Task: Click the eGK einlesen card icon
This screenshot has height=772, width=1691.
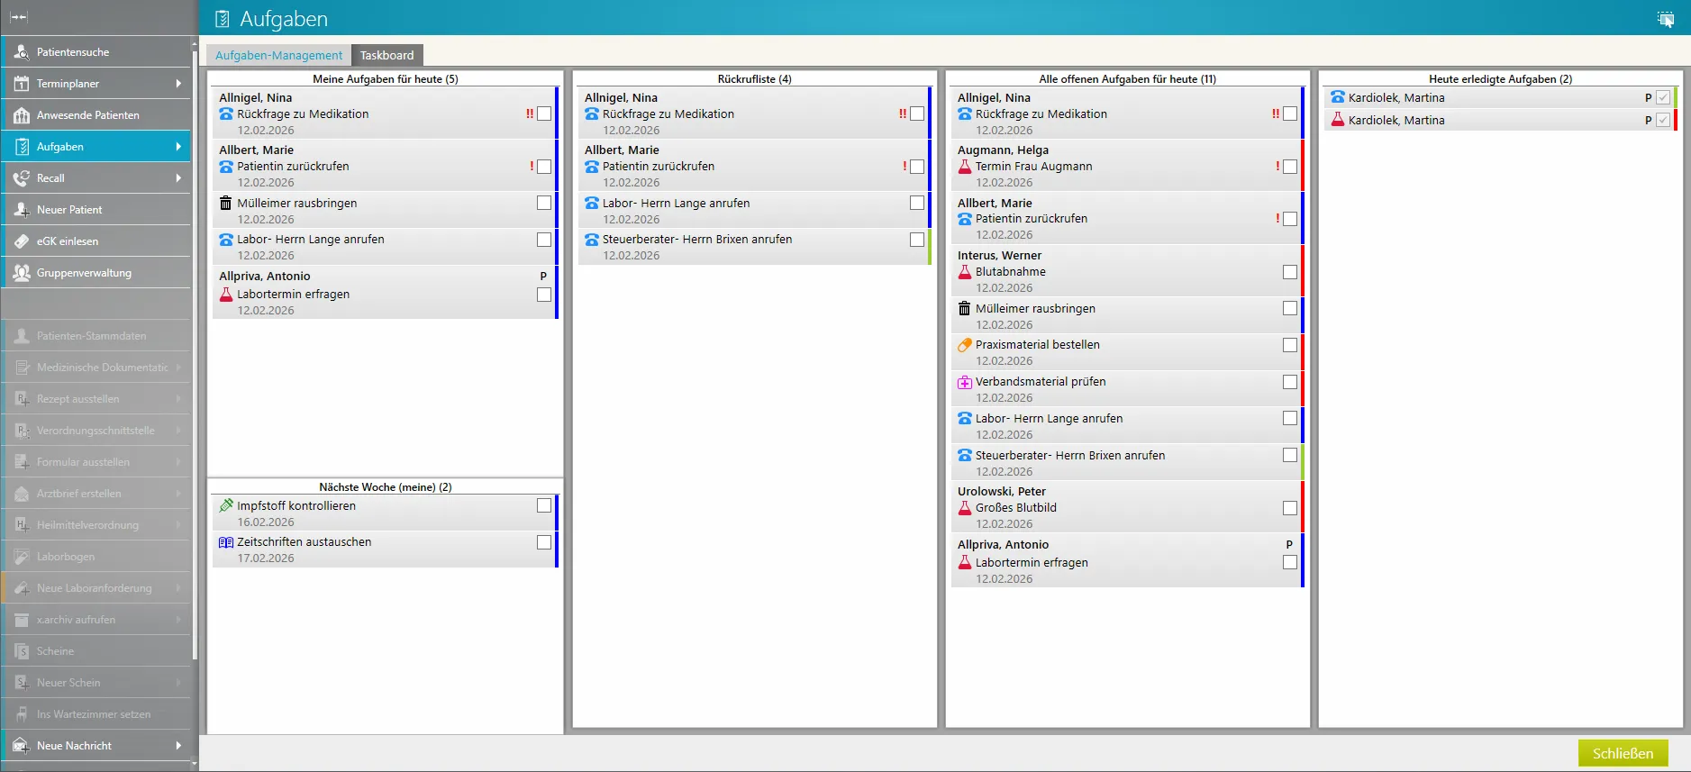Action: point(22,241)
